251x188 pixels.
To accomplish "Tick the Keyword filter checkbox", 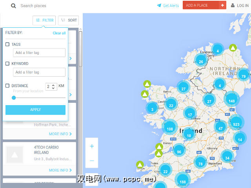I will click(x=7, y=64).
